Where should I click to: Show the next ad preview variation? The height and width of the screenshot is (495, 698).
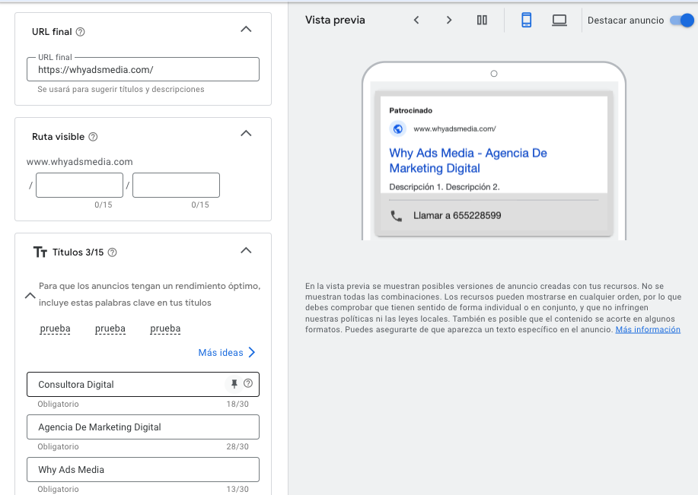(x=449, y=20)
